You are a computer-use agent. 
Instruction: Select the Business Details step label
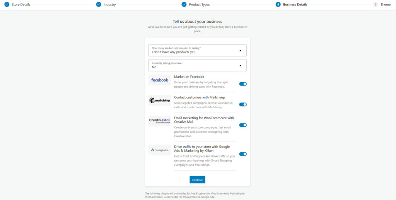pos(295,4)
